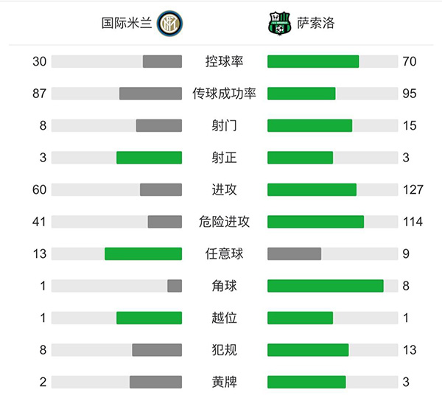This screenshot has height=395, width=442.
Task: Click Sassuolo's green 犯规 bar
Action: point(308,350)
